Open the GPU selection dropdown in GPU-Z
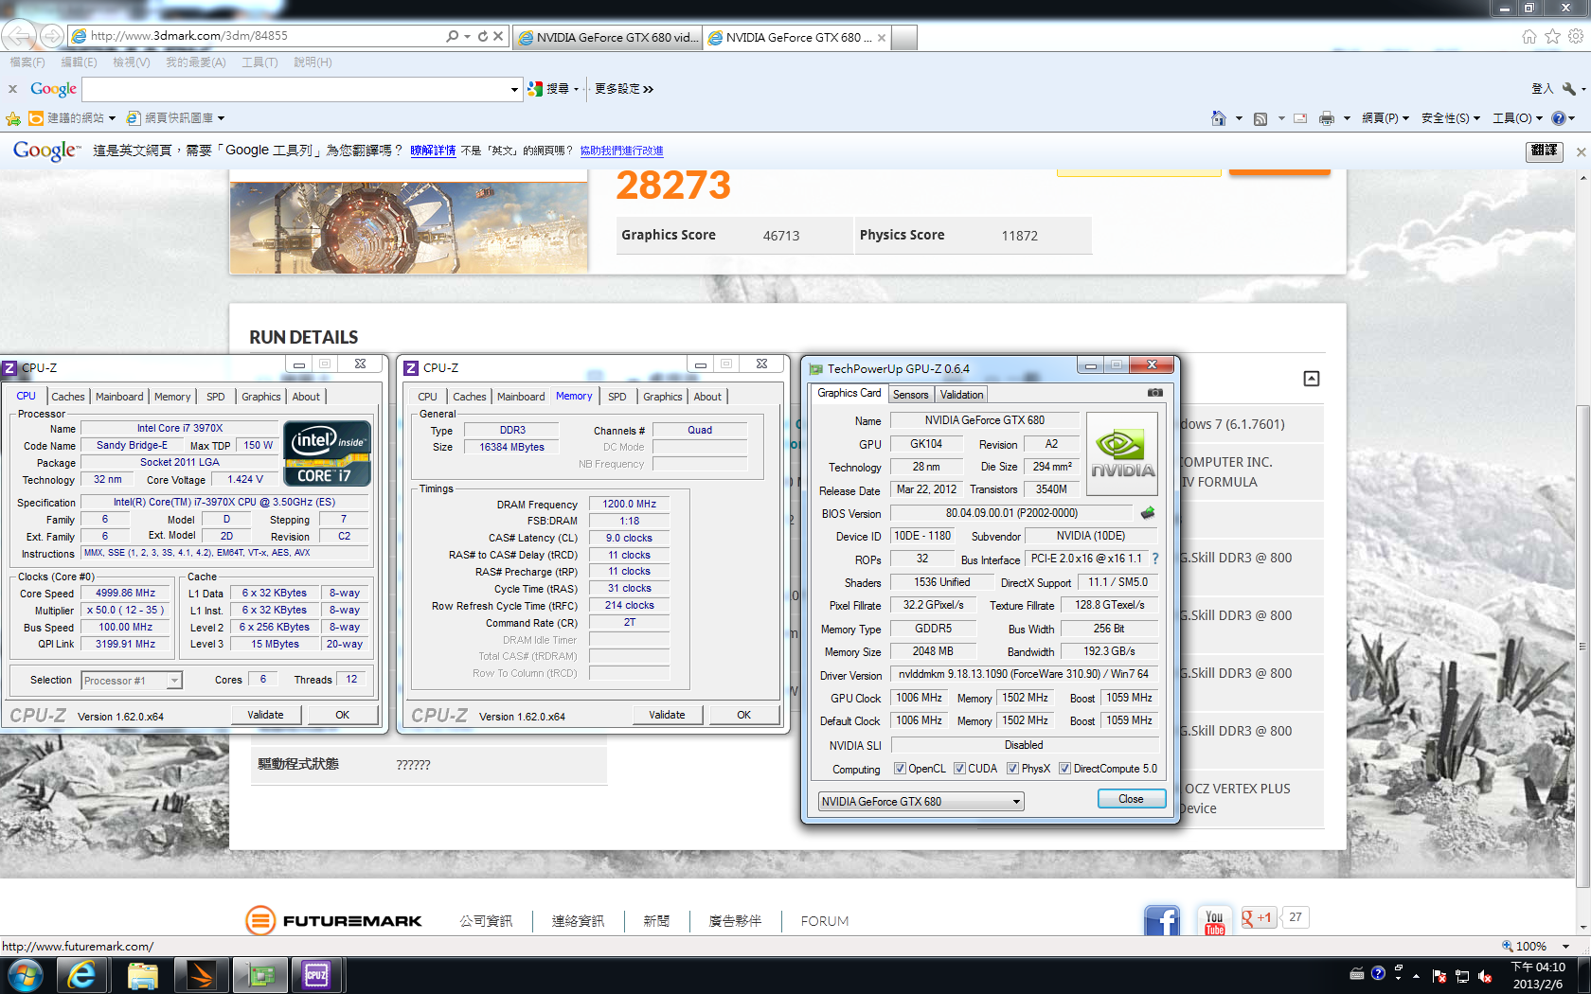 pyautogui.click(x=921, y=802)
